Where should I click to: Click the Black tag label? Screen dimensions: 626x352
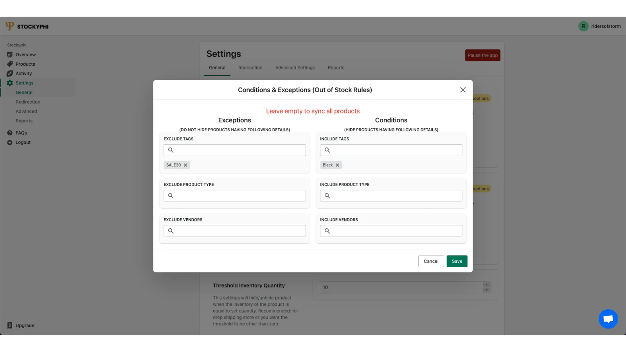point(327,165)
